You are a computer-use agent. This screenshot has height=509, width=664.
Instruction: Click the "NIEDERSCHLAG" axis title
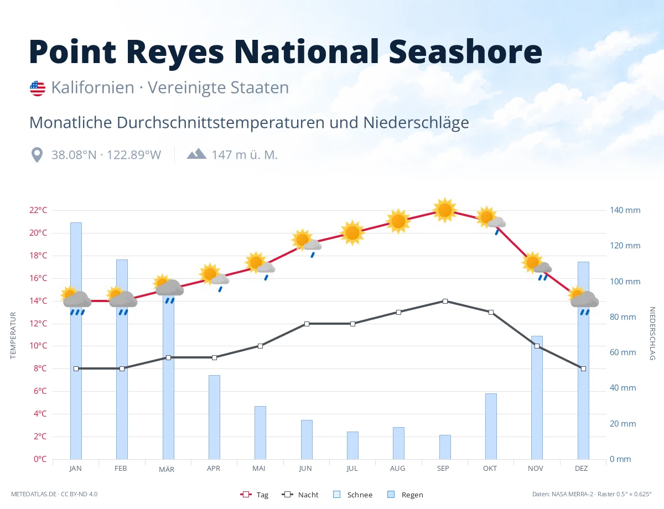coord(652,334)
